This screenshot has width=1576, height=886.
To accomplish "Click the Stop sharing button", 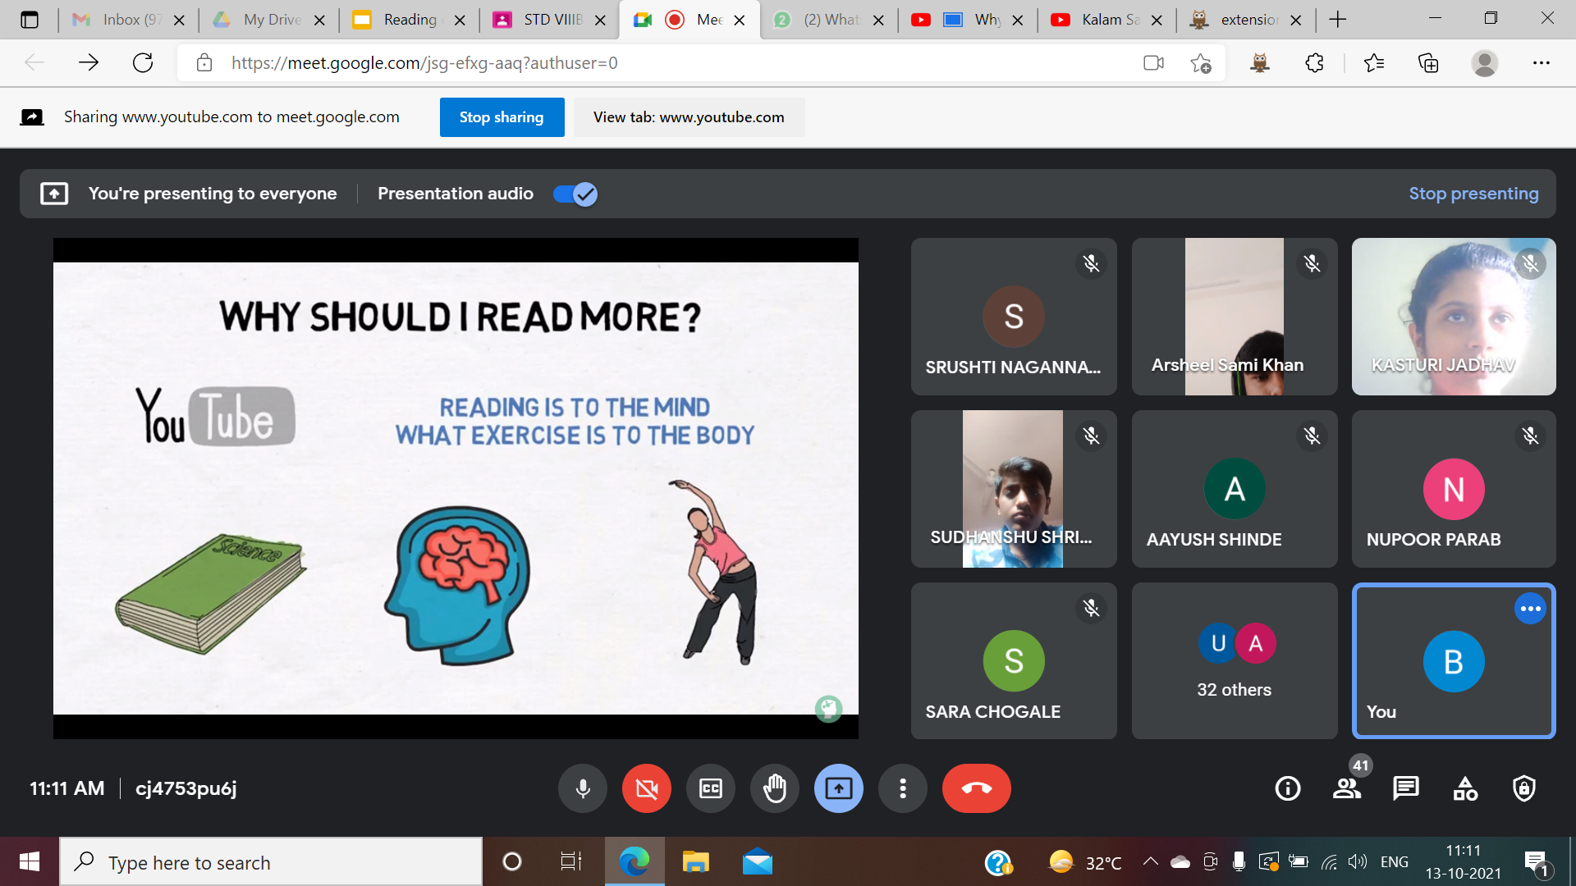I will tap(502, 117).
